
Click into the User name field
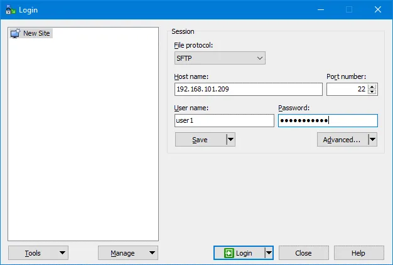coord(224,121)
